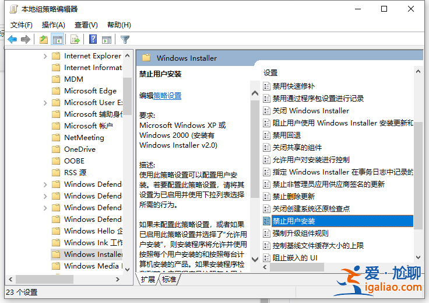Screen dimensions: 429x303
Task: Click the settings list scroll down arrow
Action: pos(418,257)
